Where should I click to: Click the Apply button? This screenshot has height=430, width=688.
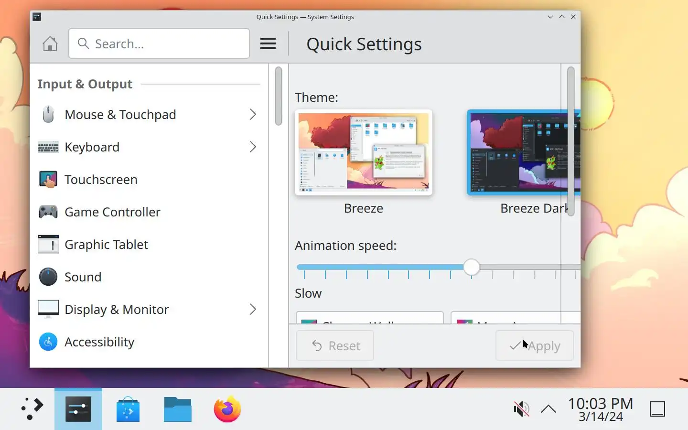pyautogui.click(x=535, y=345)
